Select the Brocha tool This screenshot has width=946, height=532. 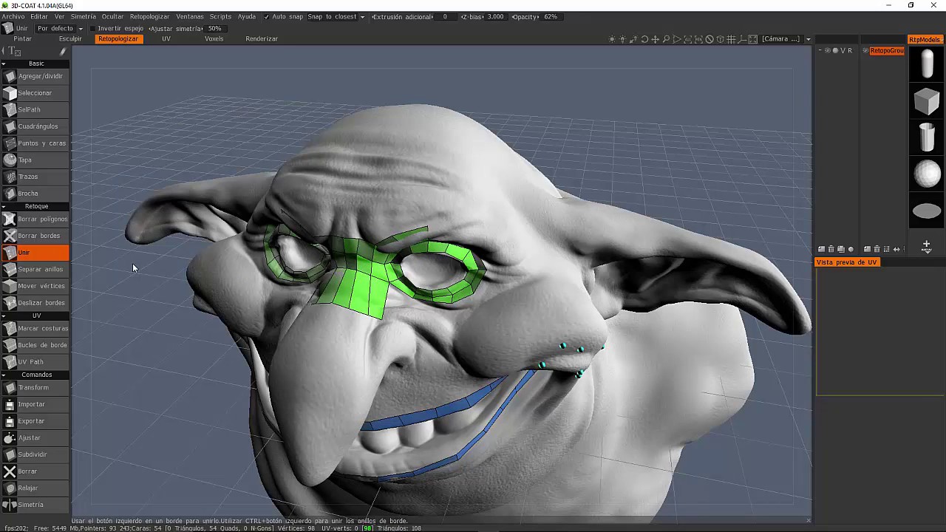point(35,194)
